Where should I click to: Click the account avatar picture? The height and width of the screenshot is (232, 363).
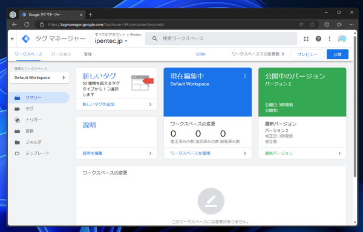[342, 39]
